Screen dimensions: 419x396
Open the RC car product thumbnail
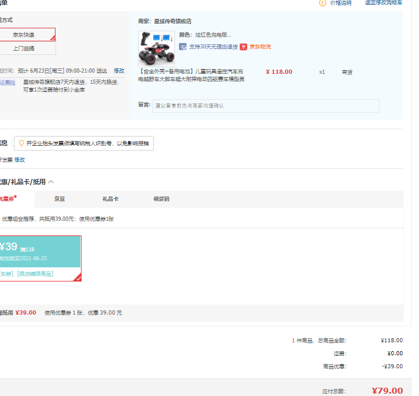157,49
